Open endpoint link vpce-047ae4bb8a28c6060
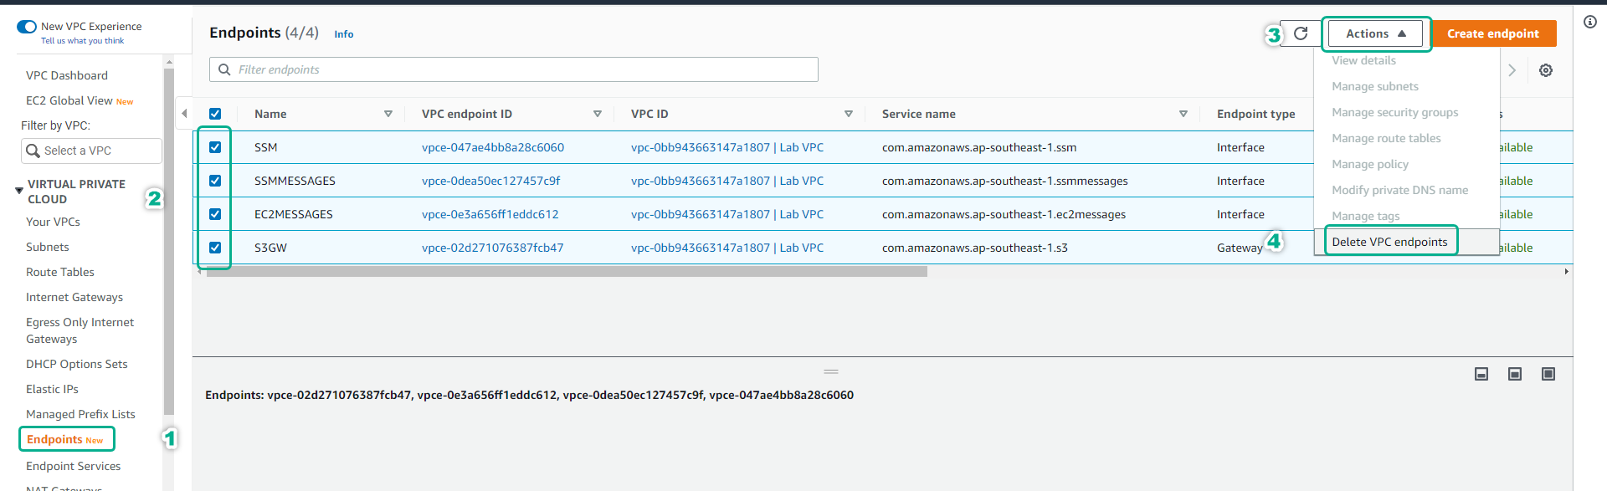 tap(493, 147)
